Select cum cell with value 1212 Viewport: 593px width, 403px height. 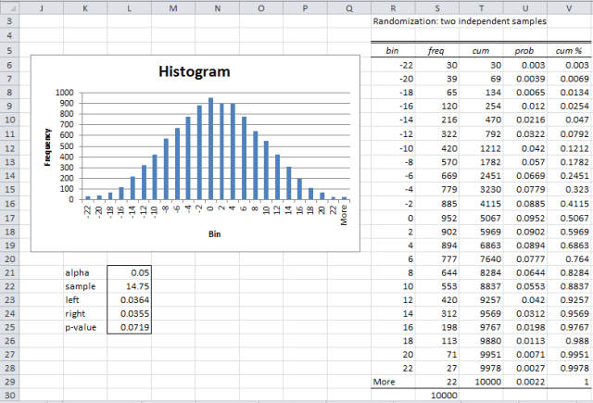tap(481, 148)
